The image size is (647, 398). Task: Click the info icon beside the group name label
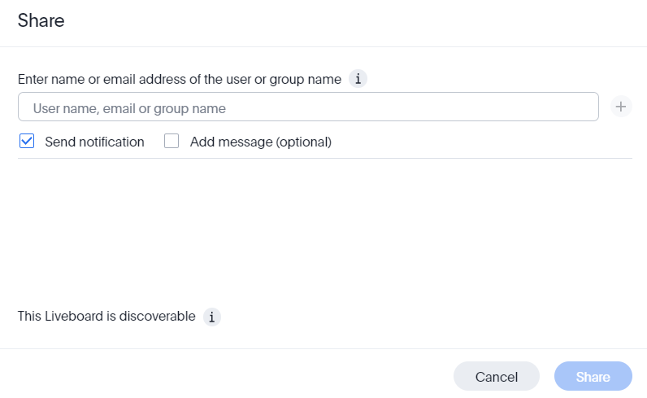(x=358, y=79)
